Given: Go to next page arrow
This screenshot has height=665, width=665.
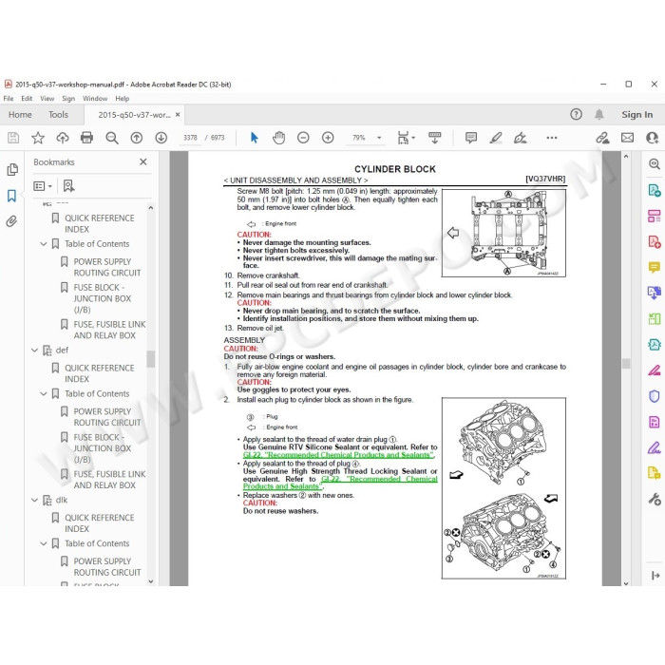Looking at the screenshot, I should coord(161,138).
